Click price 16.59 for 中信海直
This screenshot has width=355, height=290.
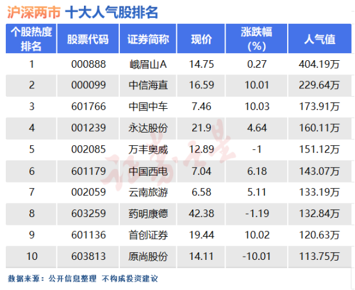coord(201,85)
